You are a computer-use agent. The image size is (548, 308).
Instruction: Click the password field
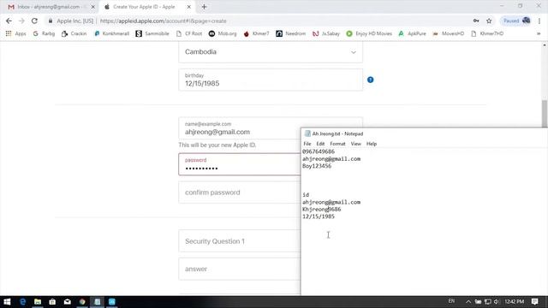[x=240, y=164]
